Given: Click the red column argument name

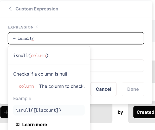Looking at the screenshot, I should click(x=26, y=86).
